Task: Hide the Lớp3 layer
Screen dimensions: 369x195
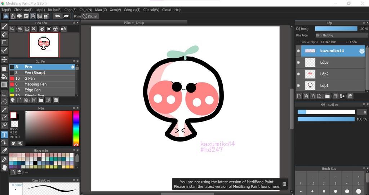Action: (x=298, y=62)
